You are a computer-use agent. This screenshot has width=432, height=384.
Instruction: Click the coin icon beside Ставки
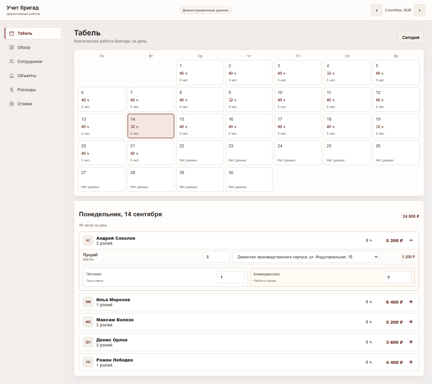pyautogui.click(x=12, y=104)
